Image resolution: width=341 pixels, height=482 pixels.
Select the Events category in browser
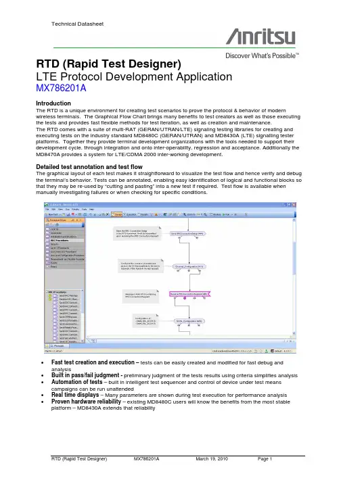pyautogui.click(x=65, y=263)
